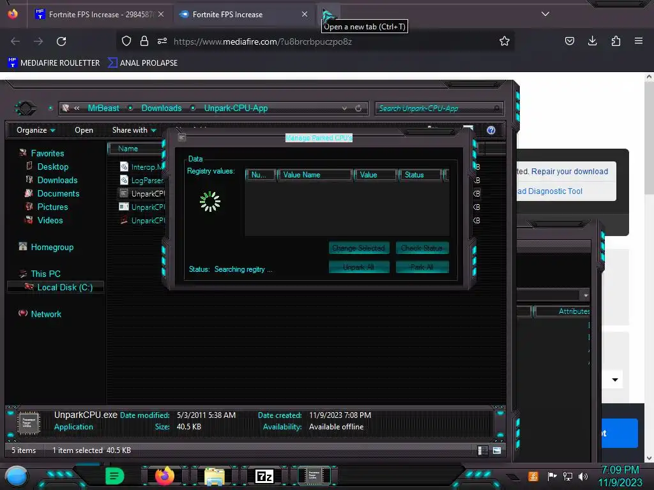The width and height of the screenshot is (654, 490).
Task: Select Favorites in the navigation pane
Action: click(x=47, y=153)
